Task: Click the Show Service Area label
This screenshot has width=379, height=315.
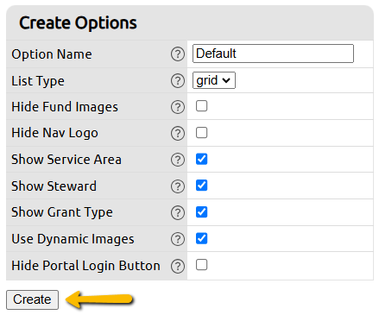Action: click(x=66, y=160)
